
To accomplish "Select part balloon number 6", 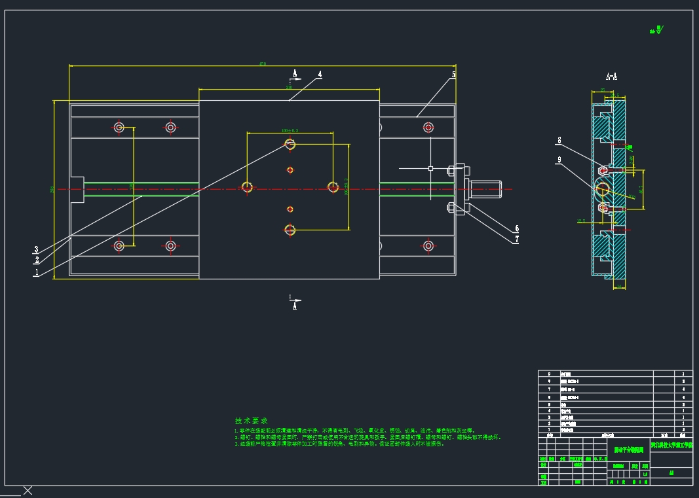I will 517,228.
